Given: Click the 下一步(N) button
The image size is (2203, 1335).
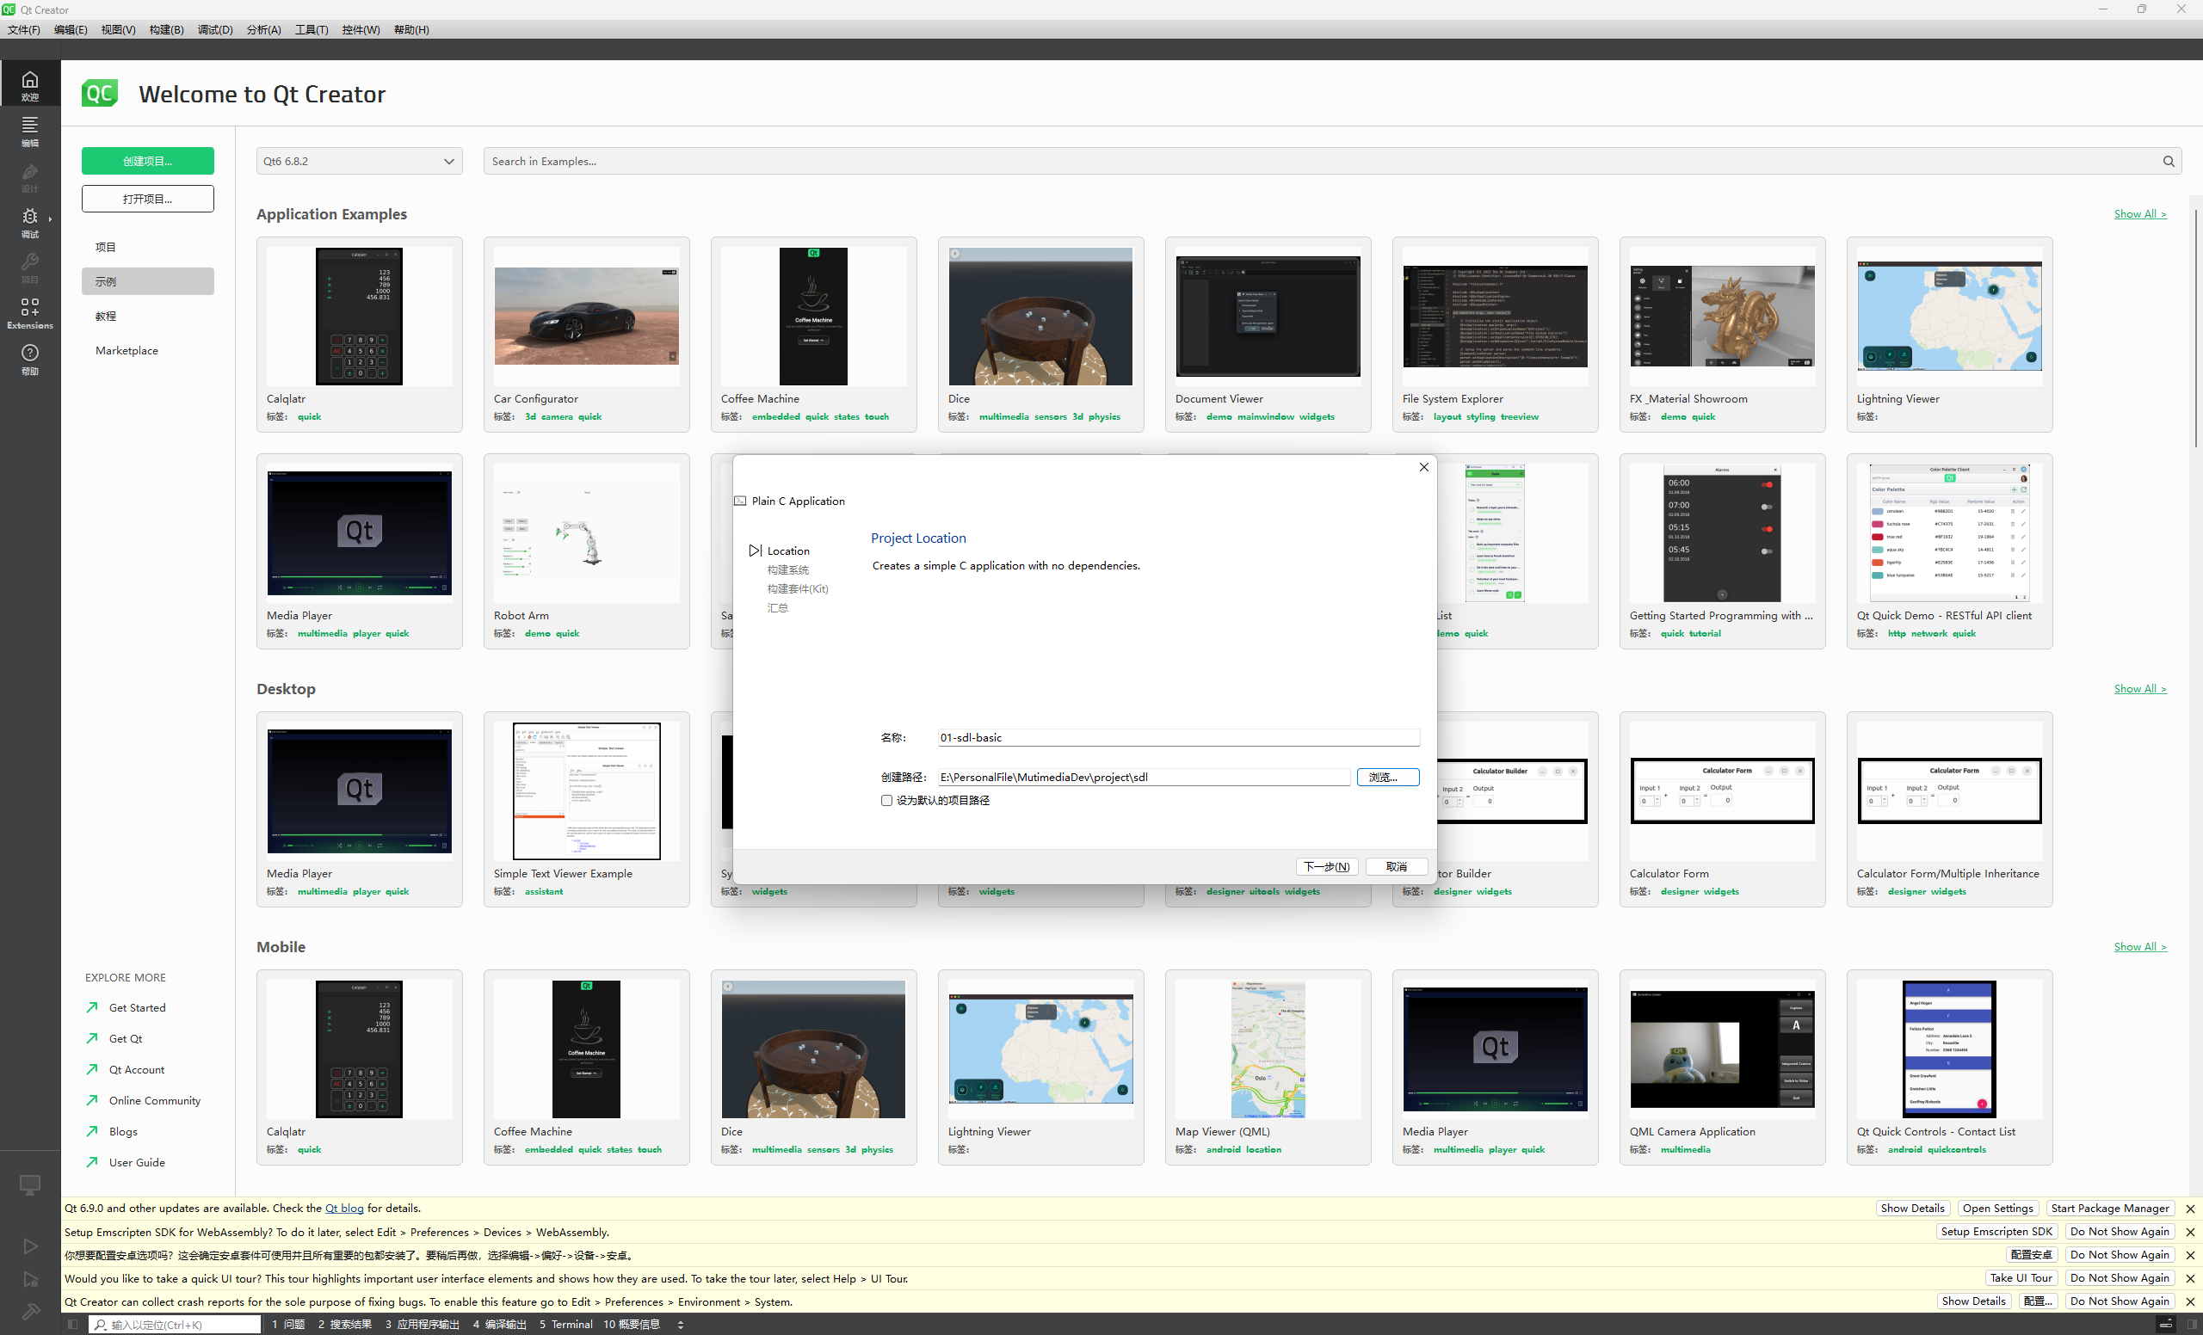Looking at the screenshot, I should pyautogui.click(x=1326, y=867).
